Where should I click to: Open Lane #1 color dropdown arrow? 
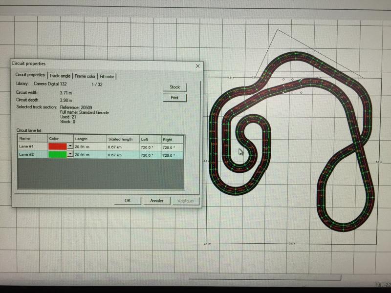70,146
